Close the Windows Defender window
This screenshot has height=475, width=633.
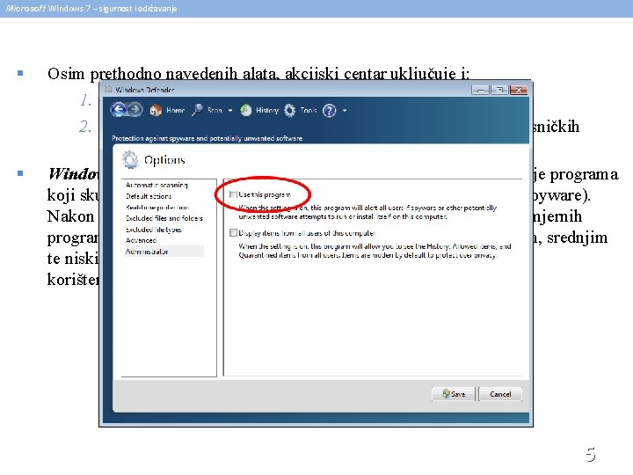pyautogui.click(x=519, y=90)
